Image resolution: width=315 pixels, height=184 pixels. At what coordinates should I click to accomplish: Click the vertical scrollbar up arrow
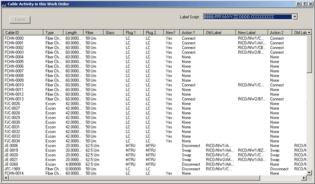click(x=310, y=32)
